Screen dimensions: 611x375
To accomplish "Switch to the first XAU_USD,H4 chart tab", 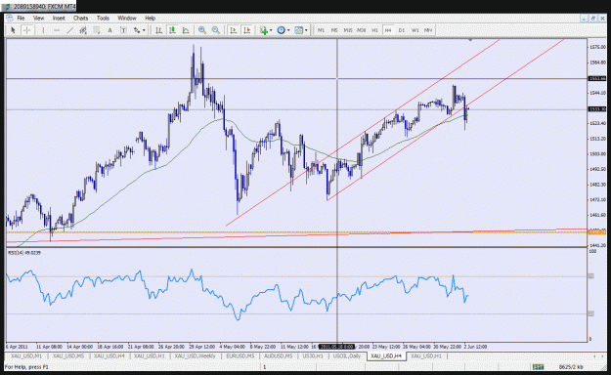I will click(109, 355).
